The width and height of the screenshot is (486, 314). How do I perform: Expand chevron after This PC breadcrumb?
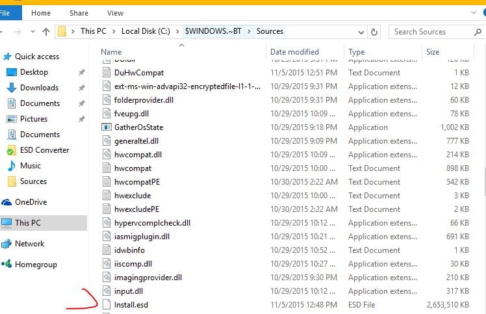114,31
